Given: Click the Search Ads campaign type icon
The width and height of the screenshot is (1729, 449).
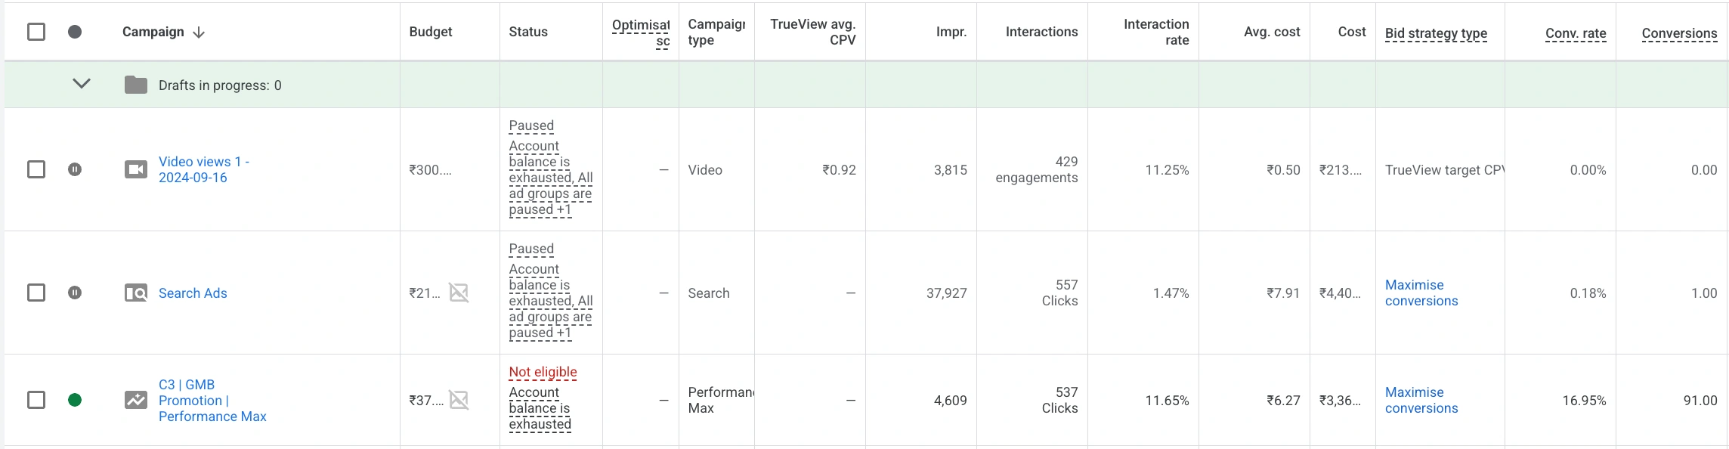Looking at the screenshot, I should tap(136, 293).
